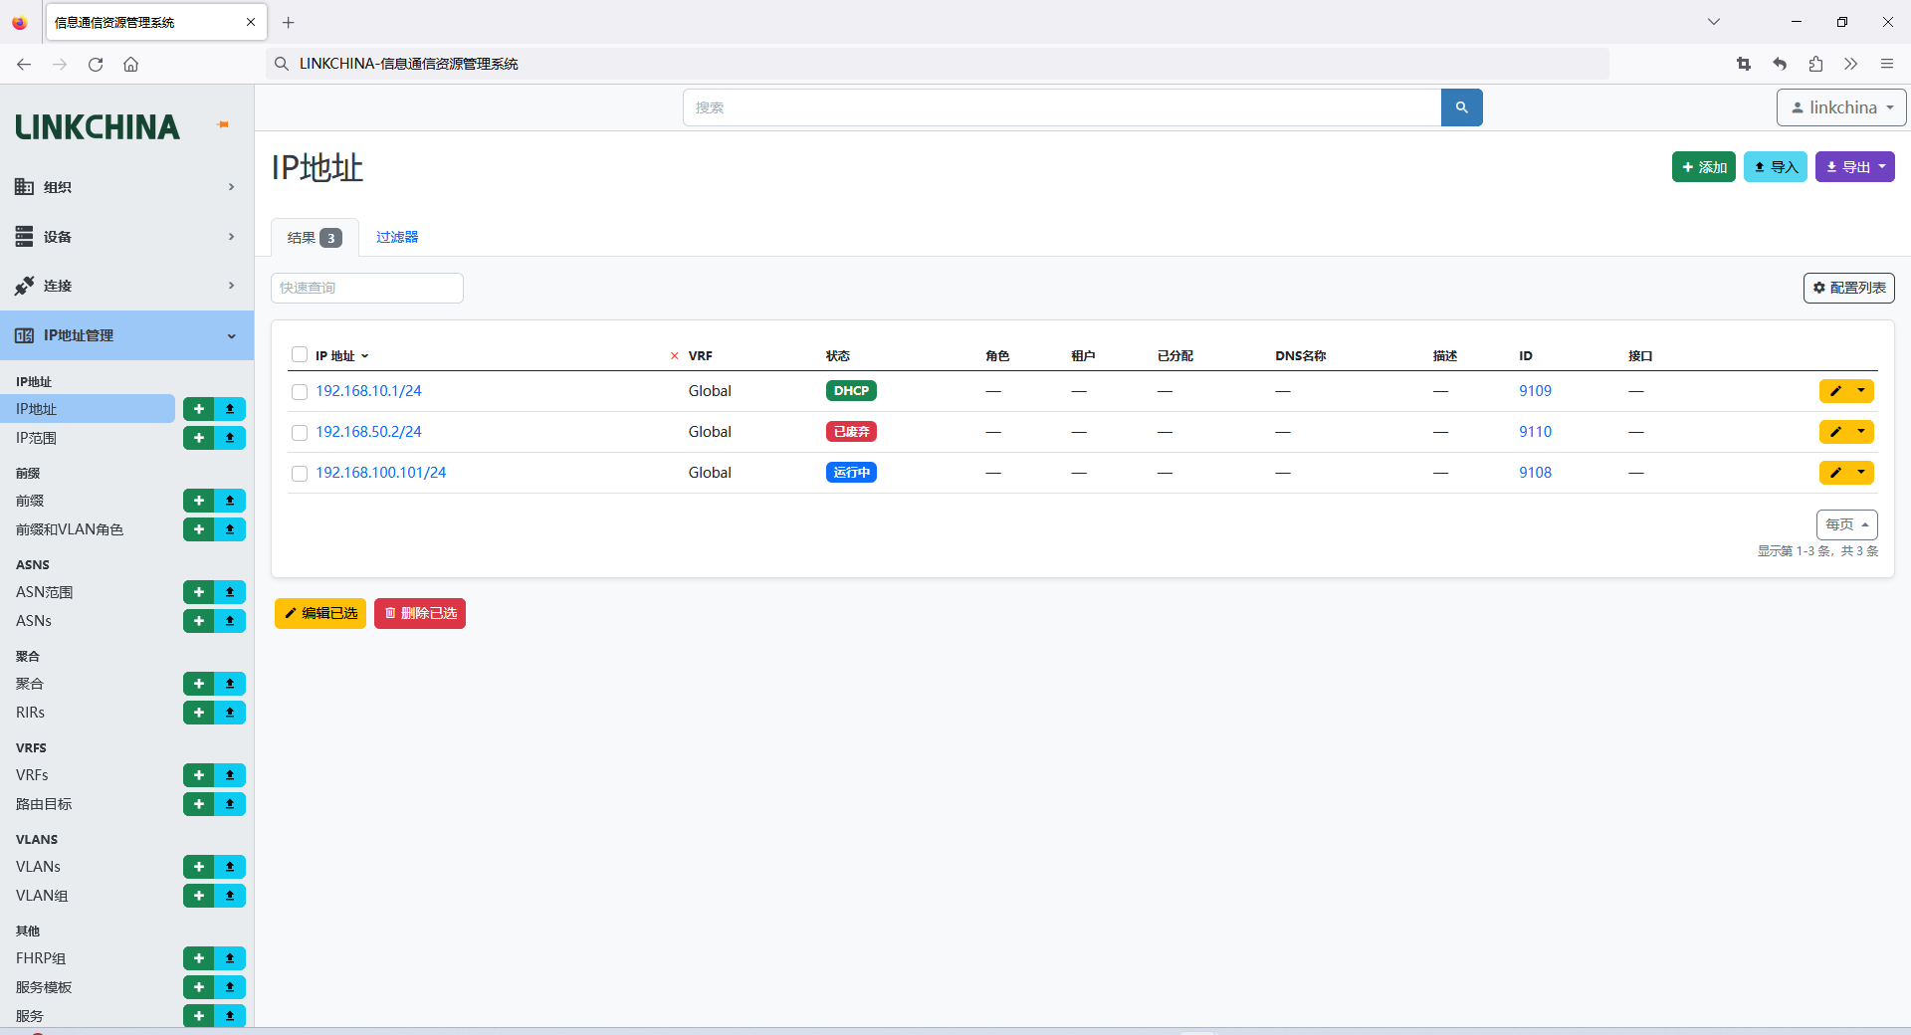Open the 192.168.50.2/24 address link
The height and width of the screenshot is (1035, 1911).
(x=368, y=432)
